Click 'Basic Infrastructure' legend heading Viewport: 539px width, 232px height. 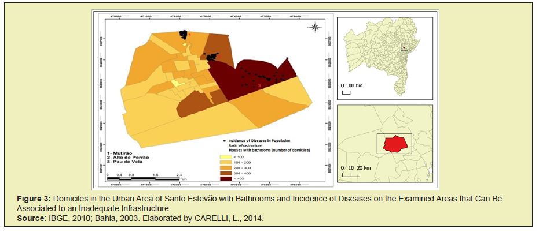[244, 145]
